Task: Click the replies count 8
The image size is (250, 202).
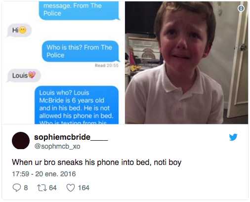Action: coord(26,188)
